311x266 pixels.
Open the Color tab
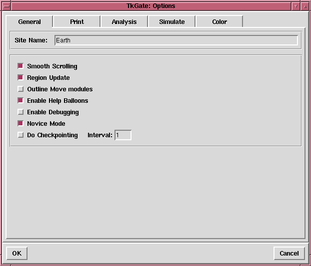coord(219,21)
